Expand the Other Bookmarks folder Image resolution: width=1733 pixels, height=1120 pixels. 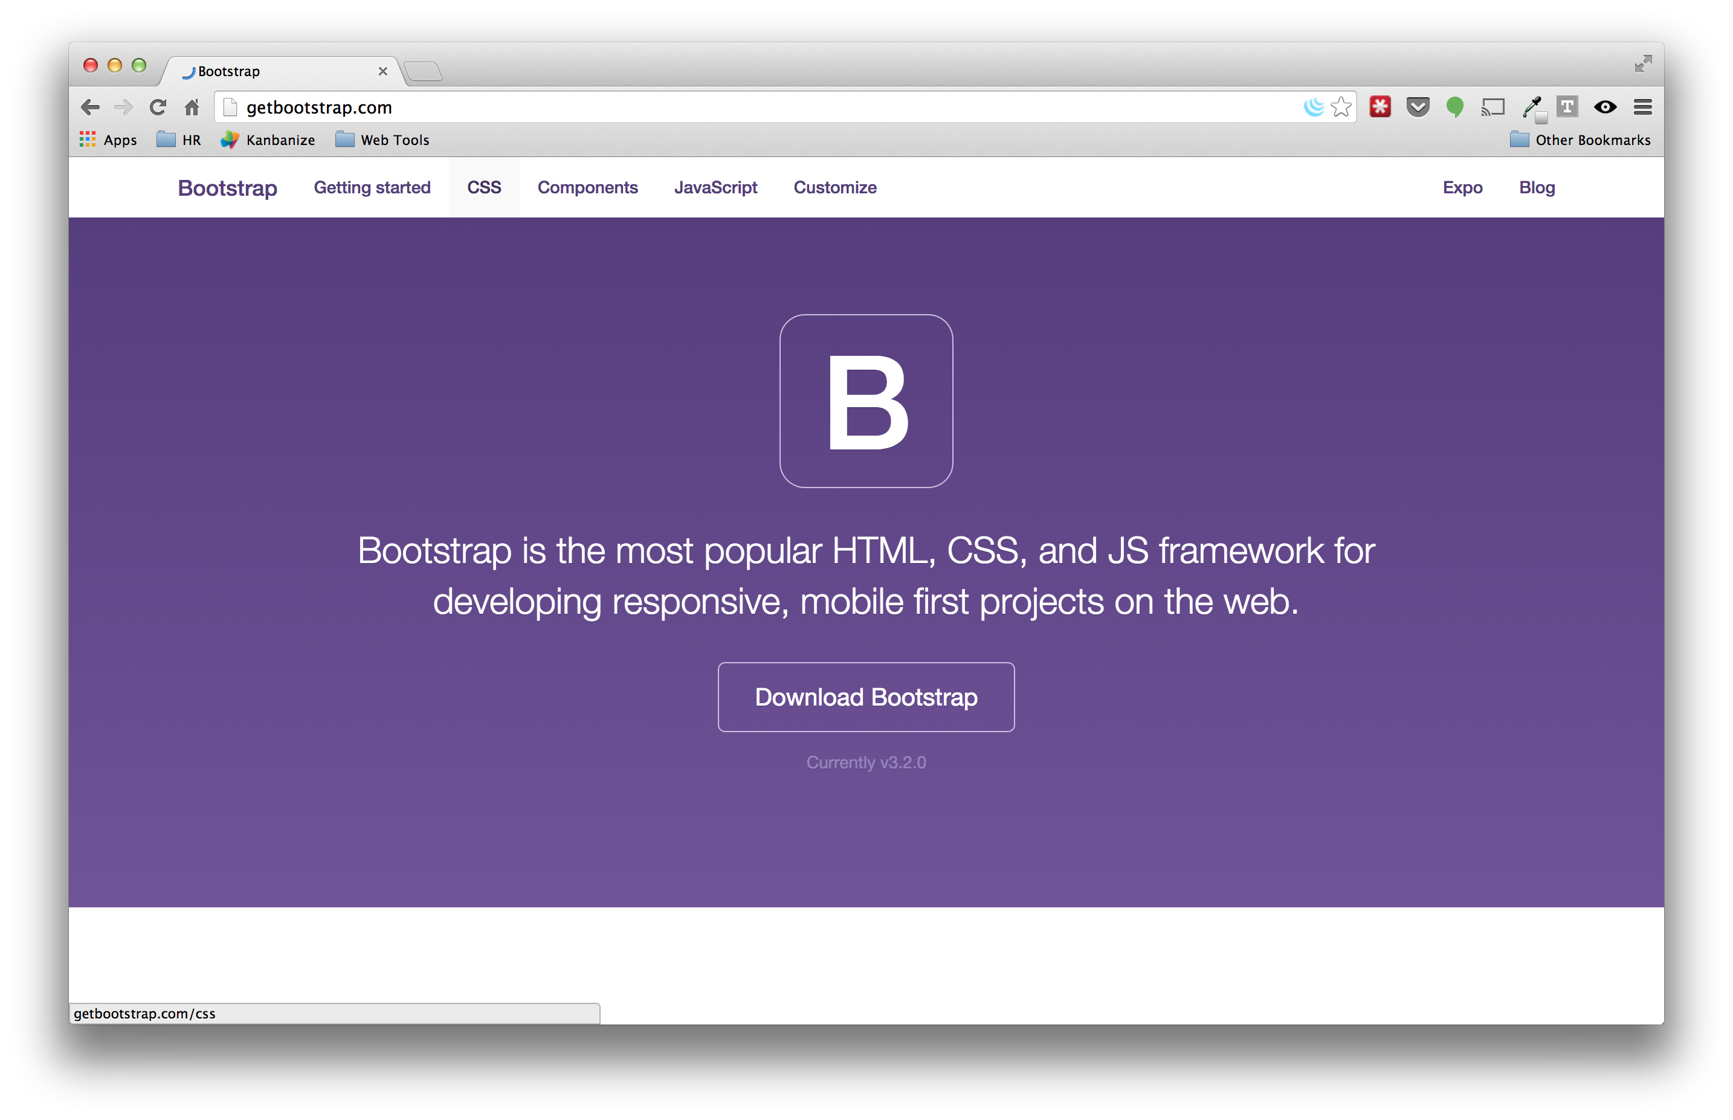coord(1580,140)
